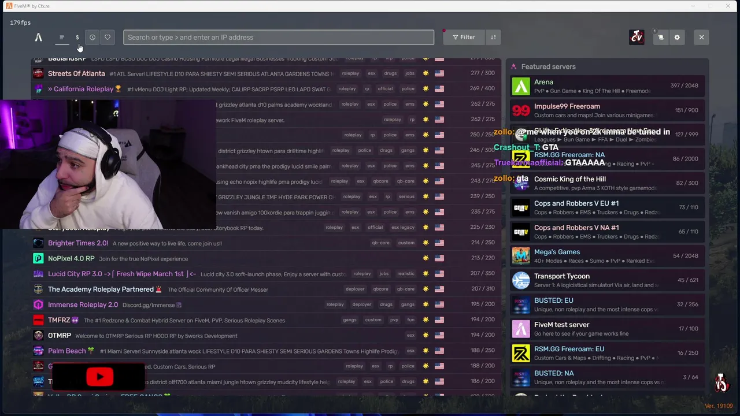The width and height of the screenshot is (740, 416).
Task: Open The Academy Roleplay Partnered server
Action: tap(266, 289)
